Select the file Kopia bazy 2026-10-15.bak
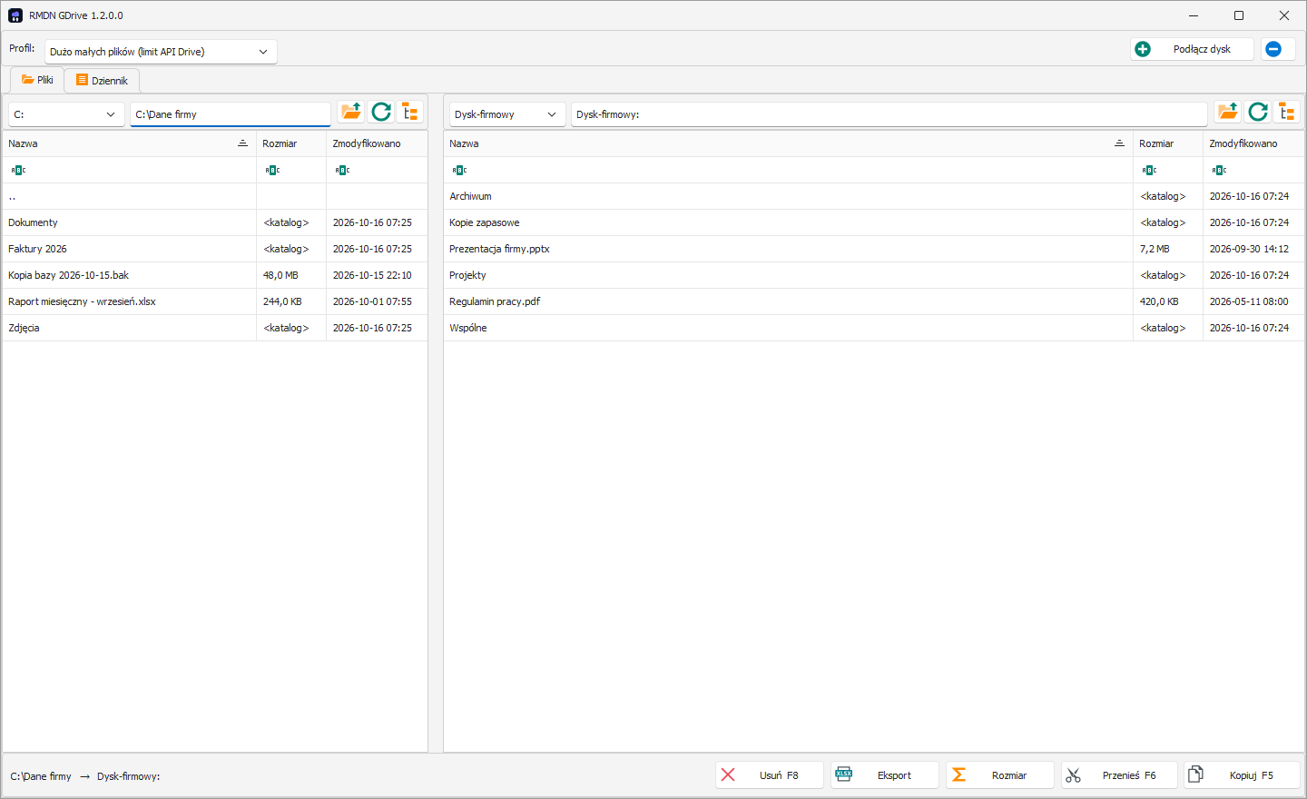The width and height of the screenshot is (1307, 799). [215, 275]
